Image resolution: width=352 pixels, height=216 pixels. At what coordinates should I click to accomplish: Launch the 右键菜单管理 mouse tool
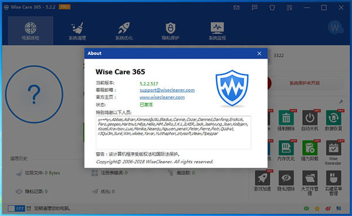click(333, 183)
